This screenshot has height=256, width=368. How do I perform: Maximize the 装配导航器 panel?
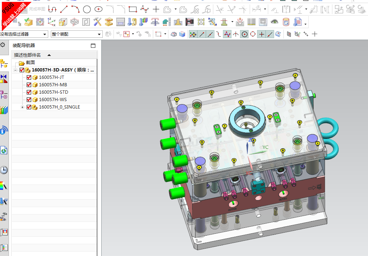click(x=93, y=46)
